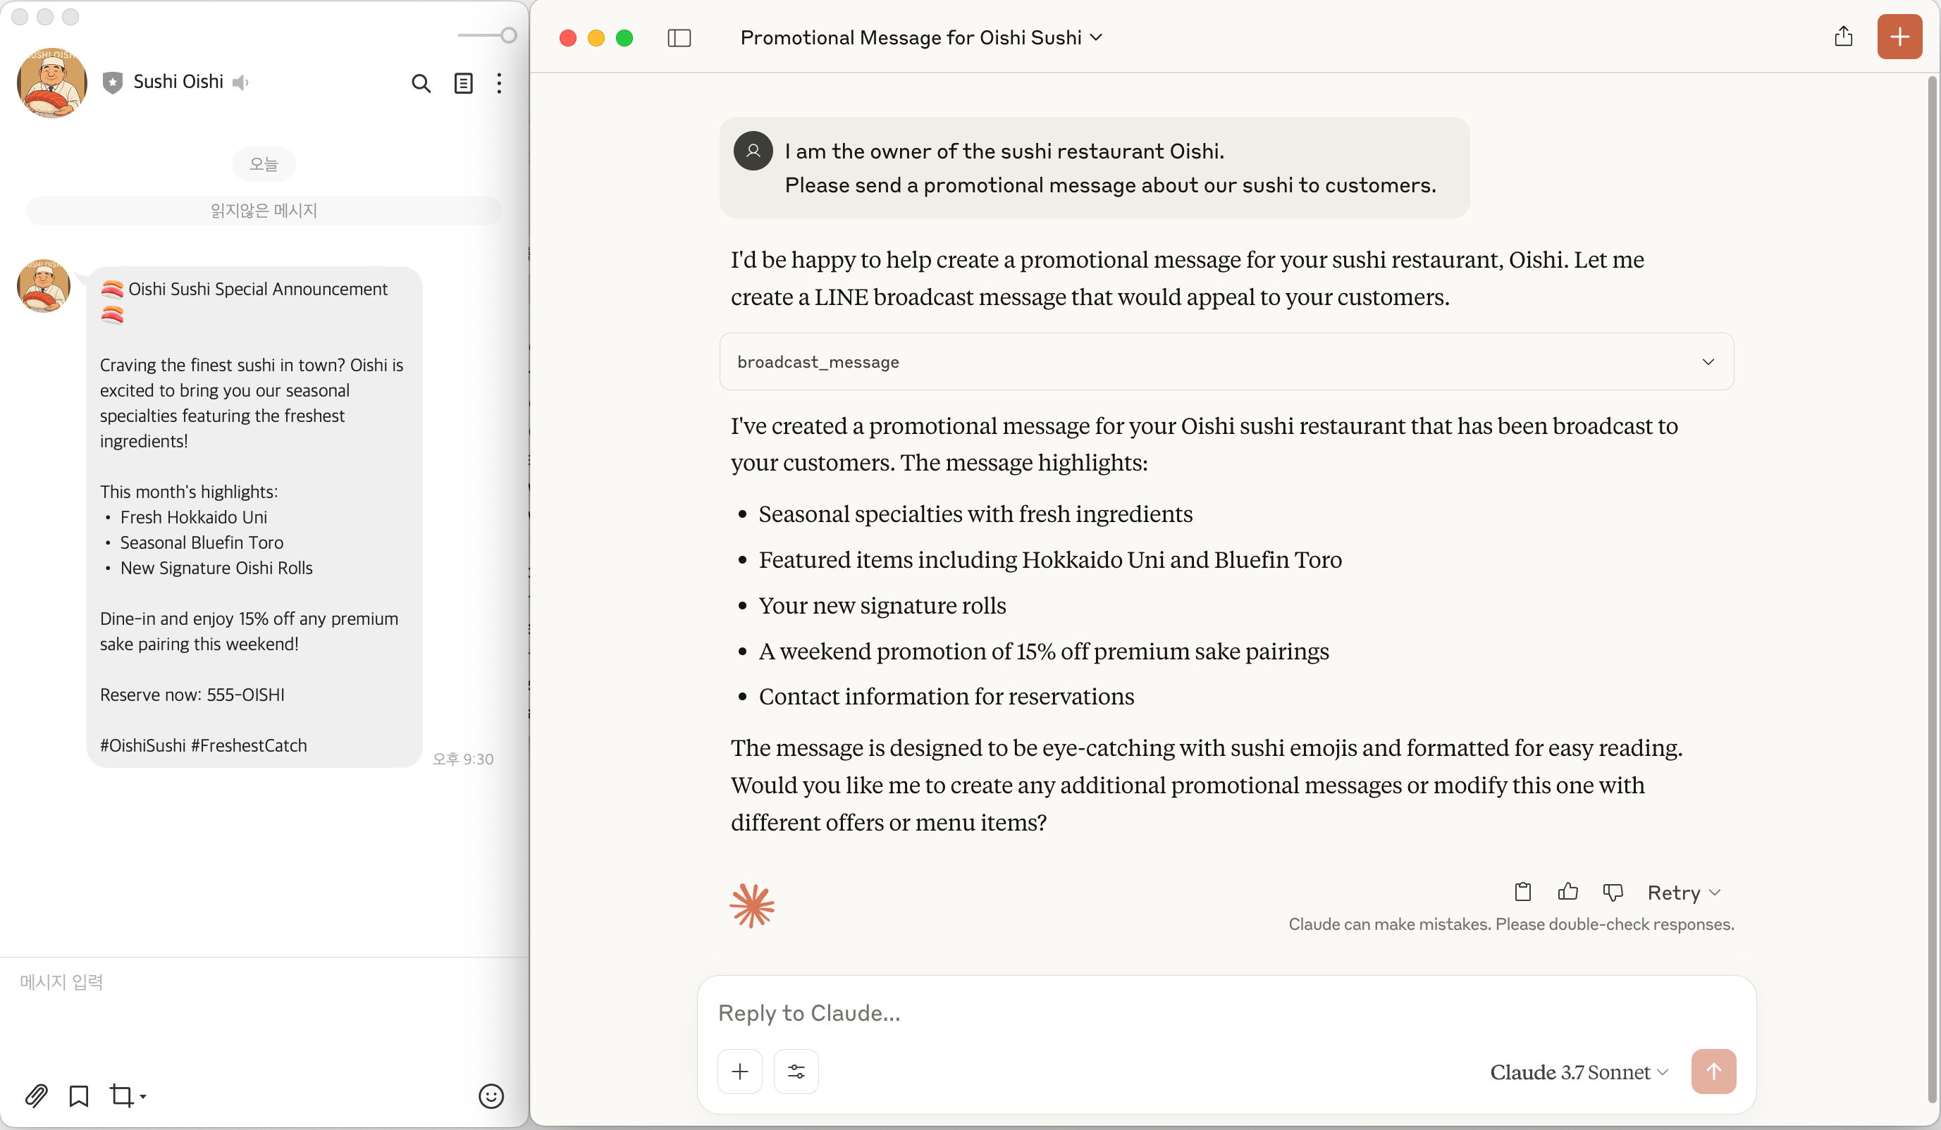Click the Fresh Hokkaido Uni list item
Screen dimensions: 1941x1130
193,516
